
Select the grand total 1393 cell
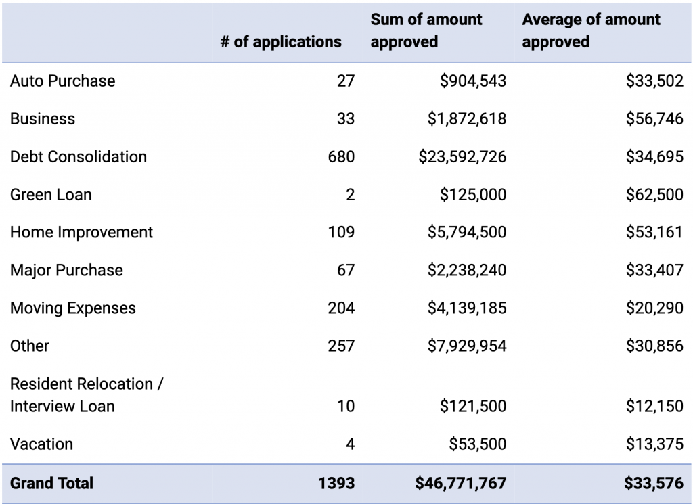[x=337, y=484]
